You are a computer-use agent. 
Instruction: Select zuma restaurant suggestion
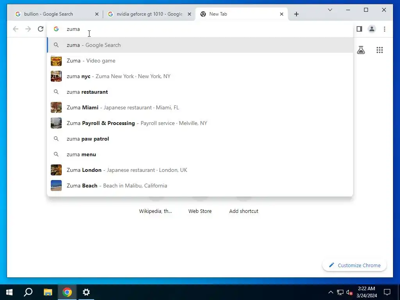click(x=200, y=92)
